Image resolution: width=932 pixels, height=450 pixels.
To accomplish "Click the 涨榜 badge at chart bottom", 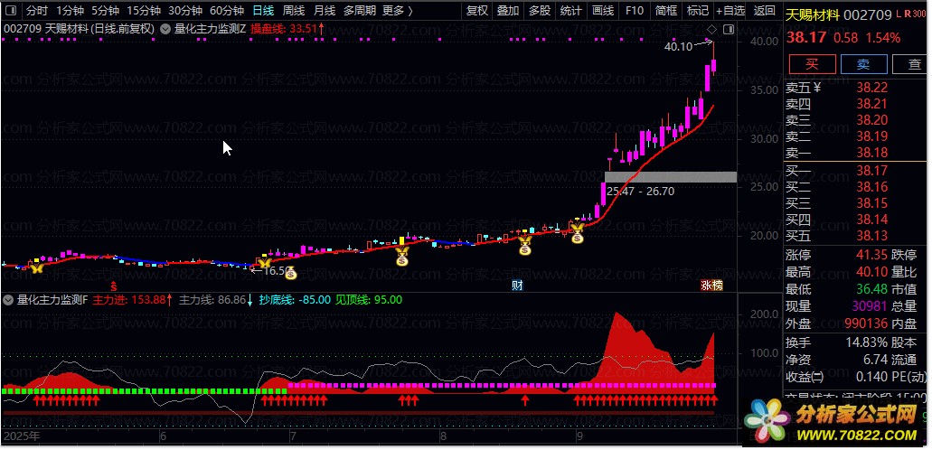I will tap(711, 286).
